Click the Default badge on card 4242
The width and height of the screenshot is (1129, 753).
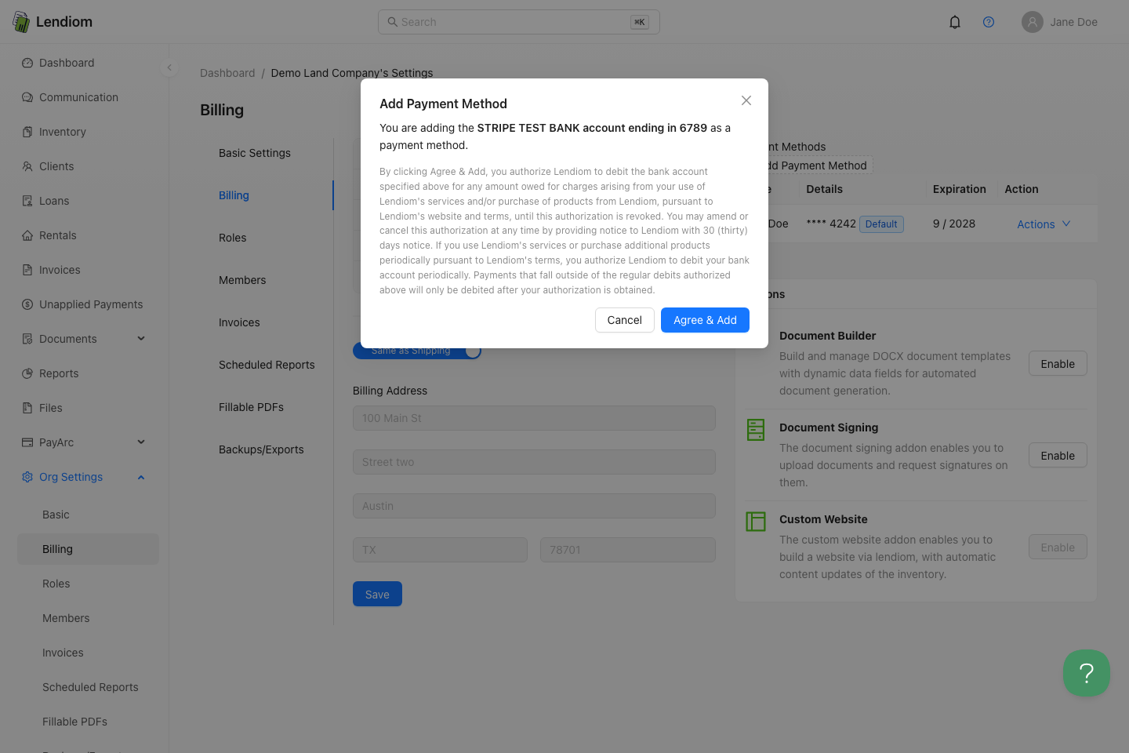pyautogui.click(x=881, y=224)
